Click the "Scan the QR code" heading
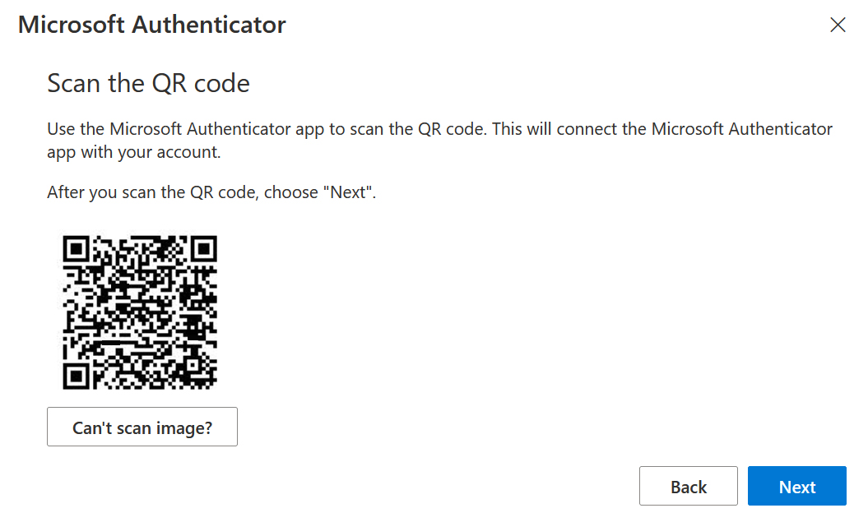Image resolution: width=868 pixels, height=522 pixels. (x=148, y=84)
